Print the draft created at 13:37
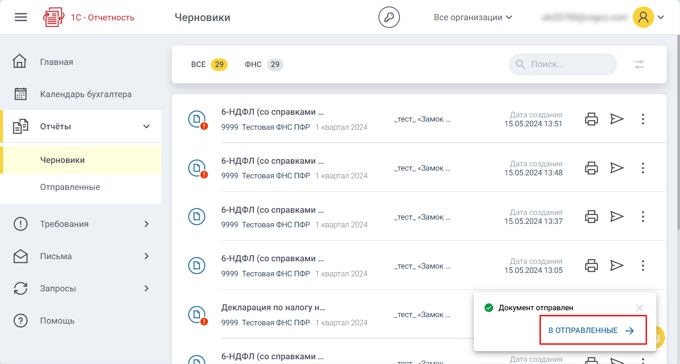Screen dimensions: 680x364 click(x=591, y=217)
